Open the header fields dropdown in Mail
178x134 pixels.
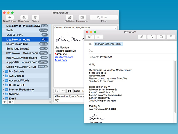[x=99, y=37]
